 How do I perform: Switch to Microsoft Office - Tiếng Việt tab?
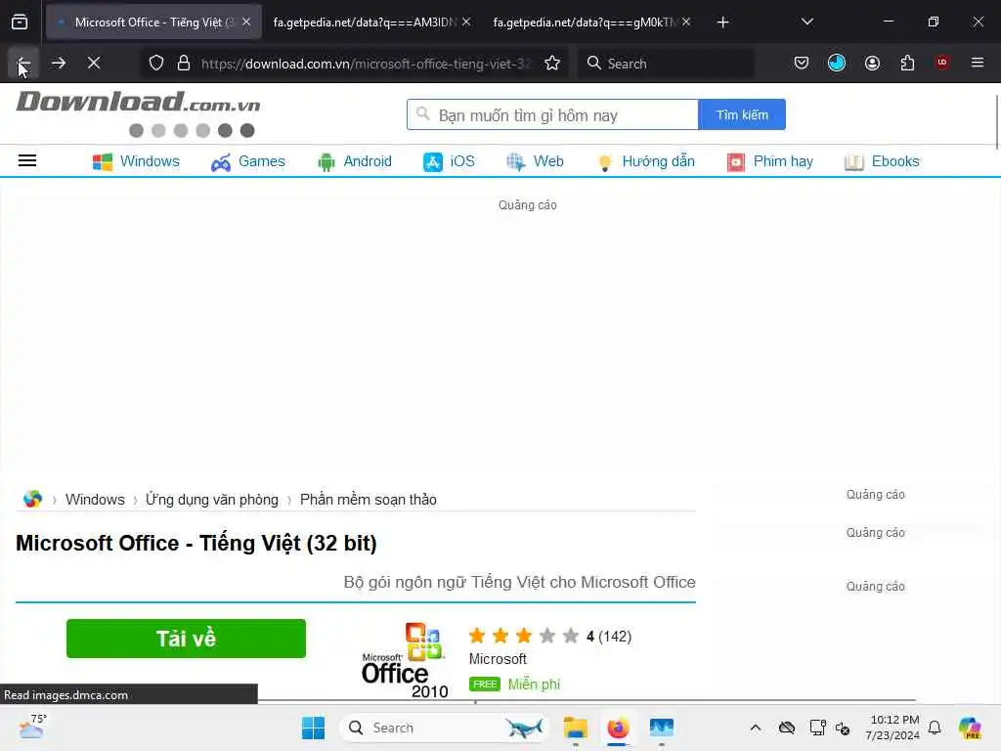(153, 22)
